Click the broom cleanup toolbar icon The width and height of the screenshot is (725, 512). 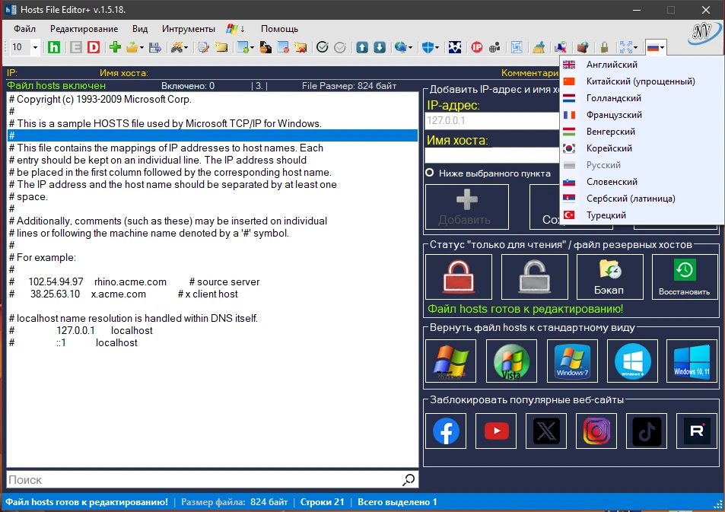tap(539, 47)
